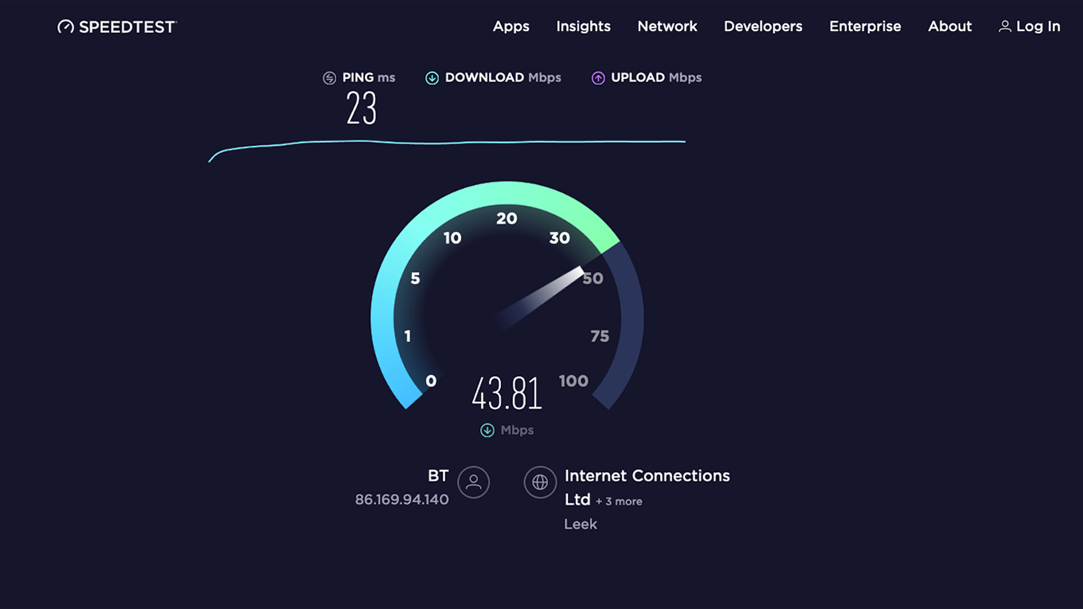Expand the + 3 more server list
This screenshot has width=1083, height=609.
620,501
